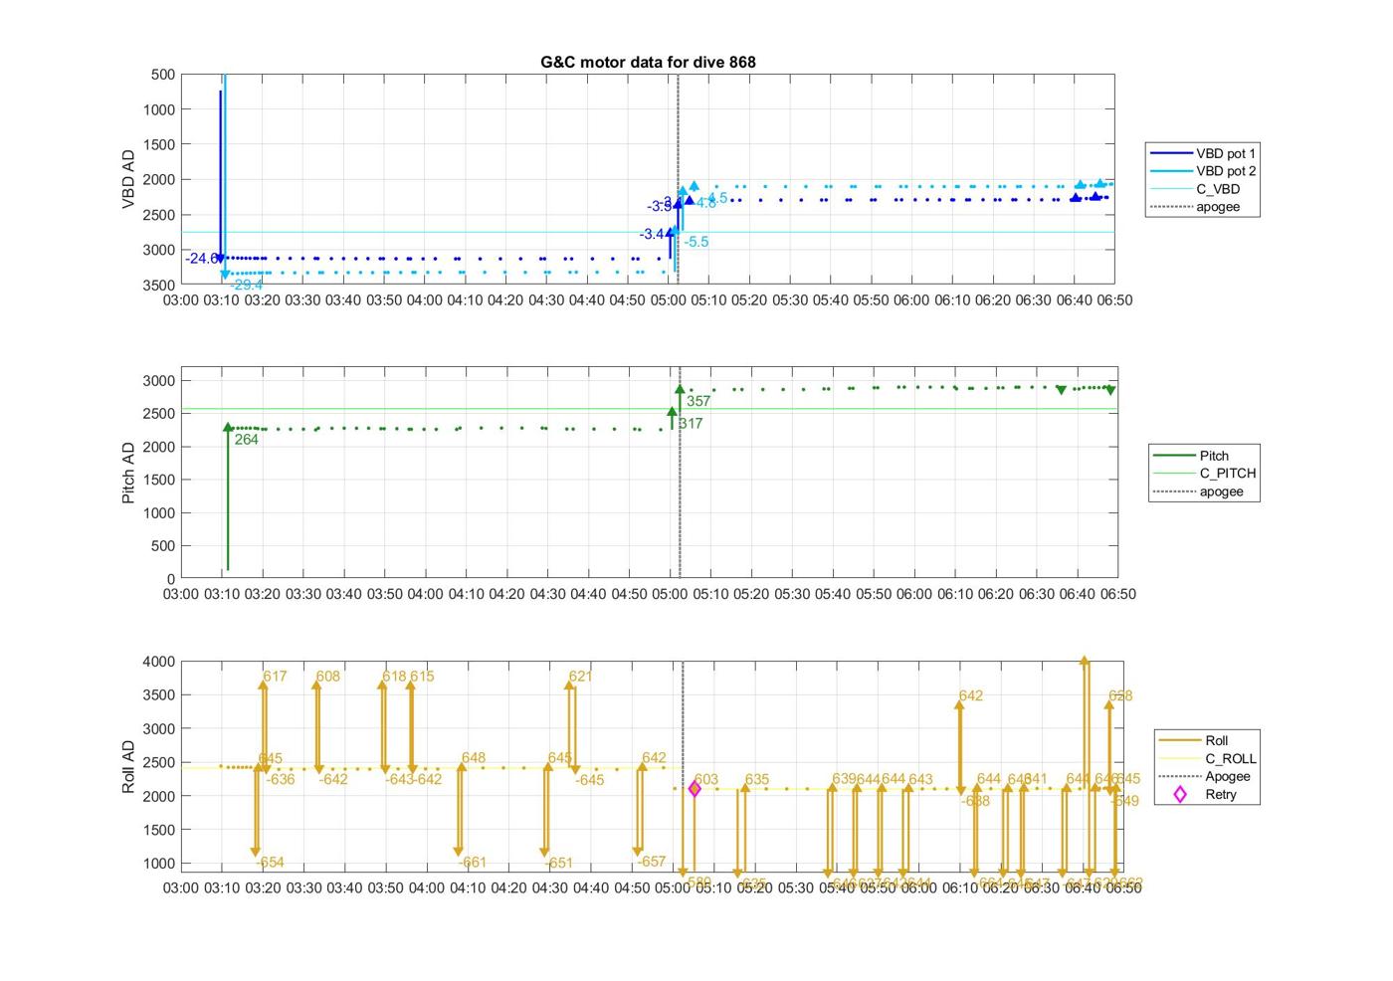
Task: Click the '-657' roll data label
Action: [x=652, y=862]
